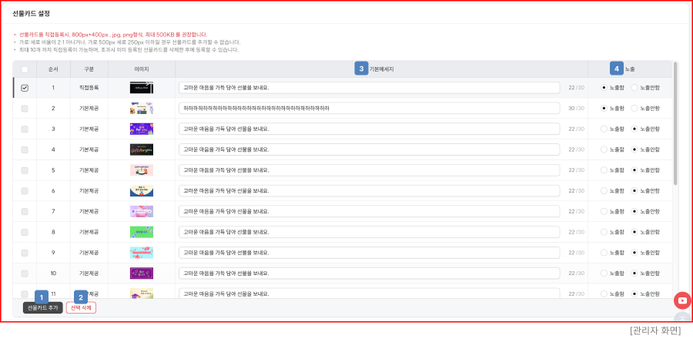Click the row 8 green card image
693x339 pixels.
(142, 232)
